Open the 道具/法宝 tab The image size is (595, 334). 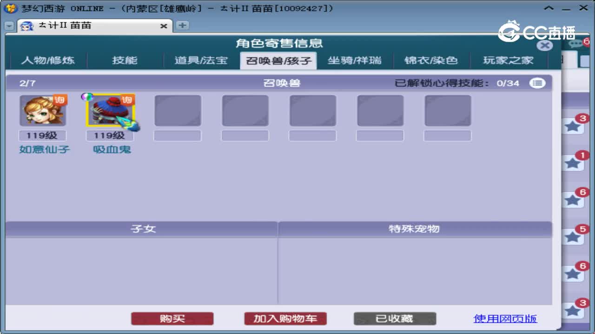[x=201, y=60]
